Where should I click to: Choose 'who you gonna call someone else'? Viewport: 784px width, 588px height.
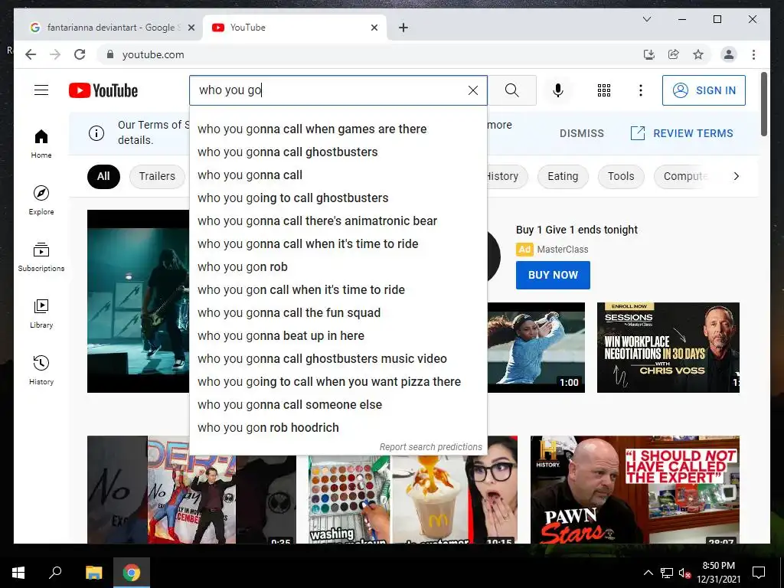point(338,405)
